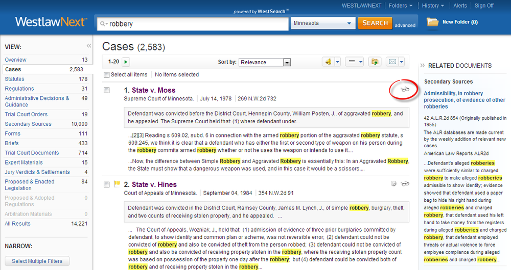This screenshot has width=511, height=270.
Task: Click 'American Law Reports ALR2d' text
Action: pyautogui.click(x=456, y=153)
